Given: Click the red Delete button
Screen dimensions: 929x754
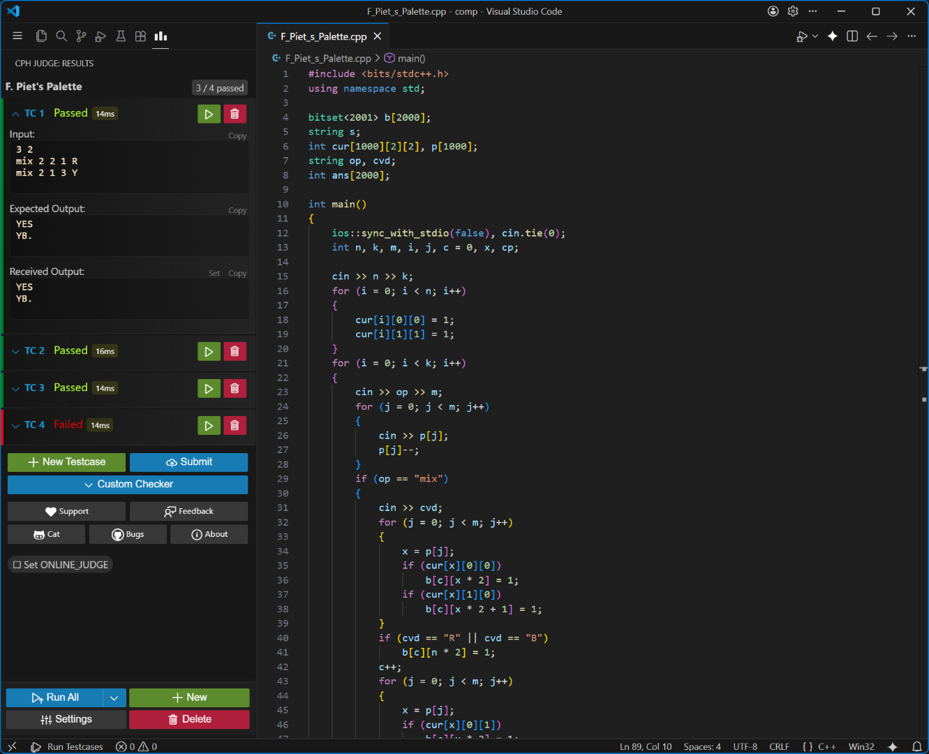Looking at the screenshot, I should click(189, 719).
